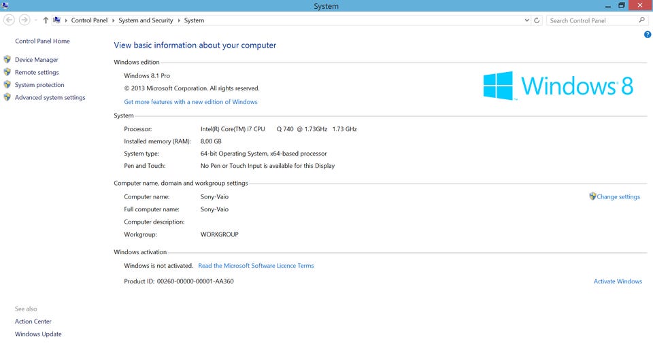Expand the address bar history dropdown
653x348 pixels.
[527, 20]
